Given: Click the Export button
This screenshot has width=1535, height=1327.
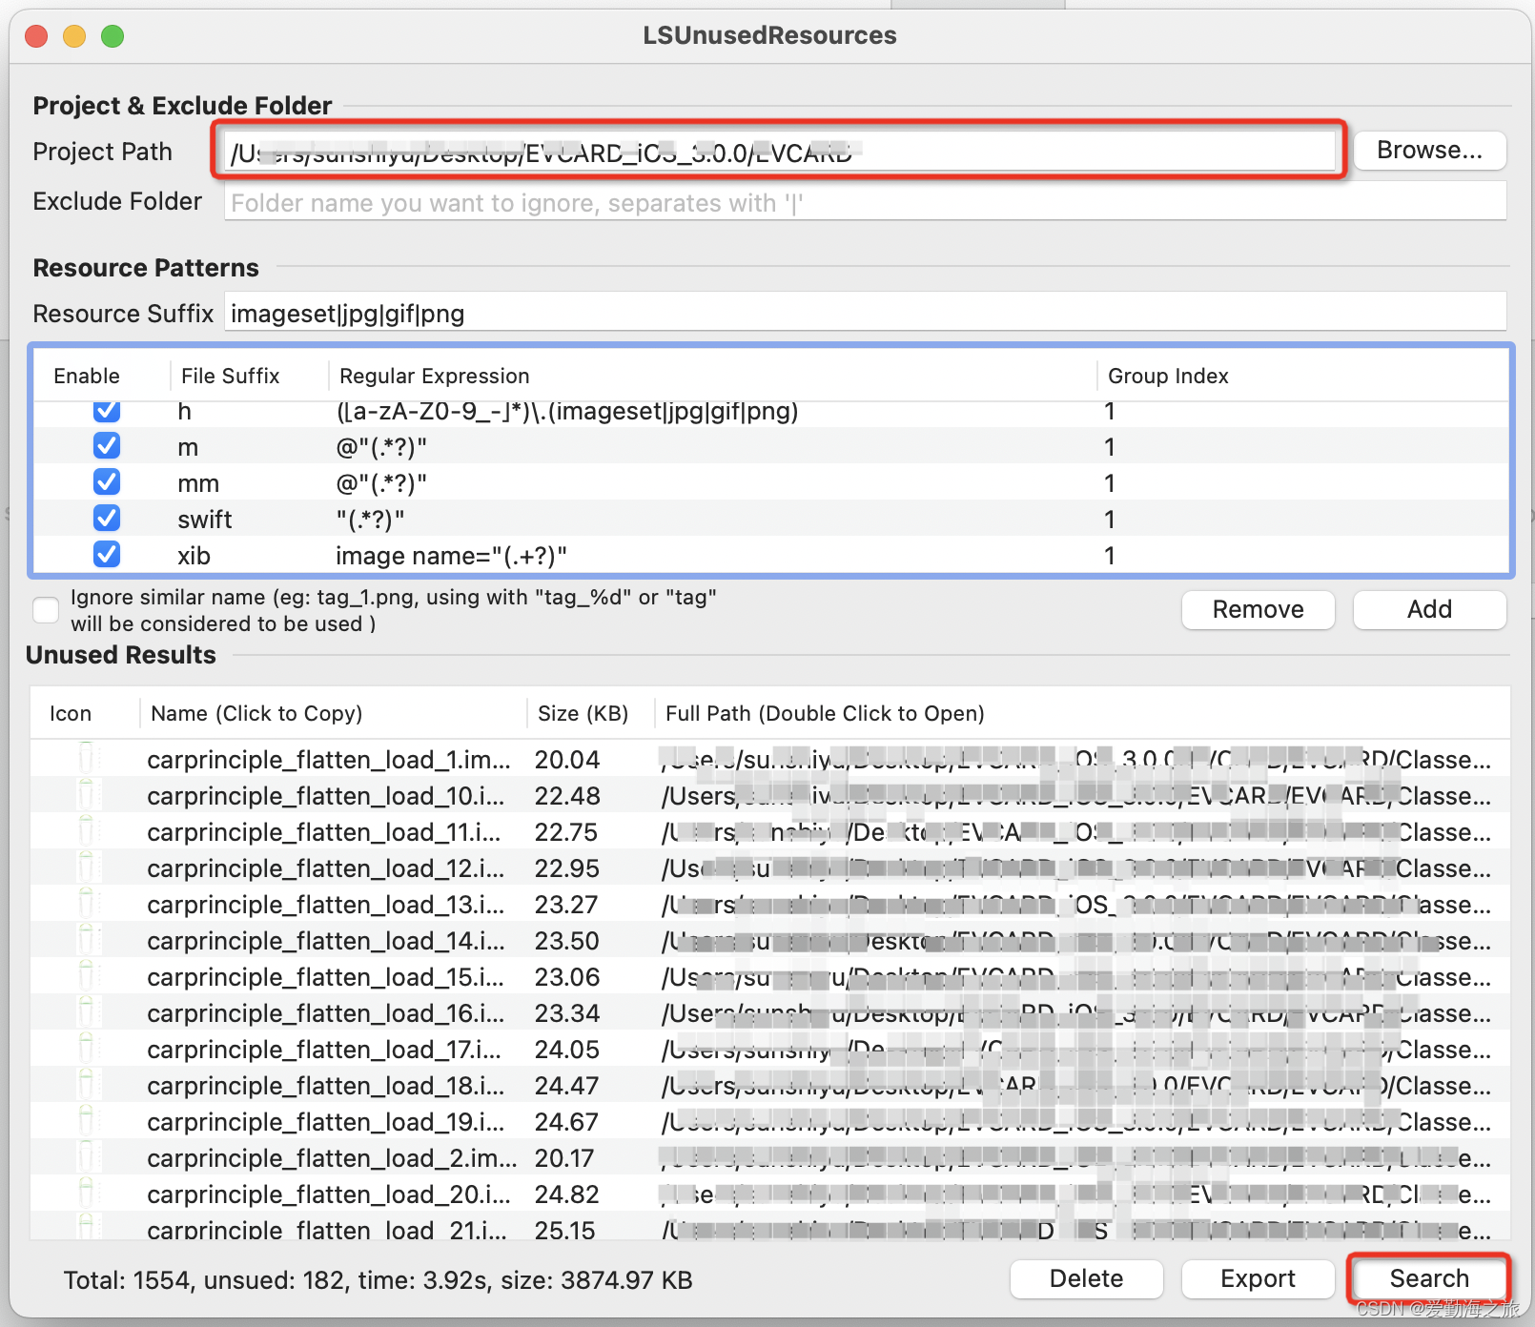Looking at the screenshot, I should coord(1258,1278).
